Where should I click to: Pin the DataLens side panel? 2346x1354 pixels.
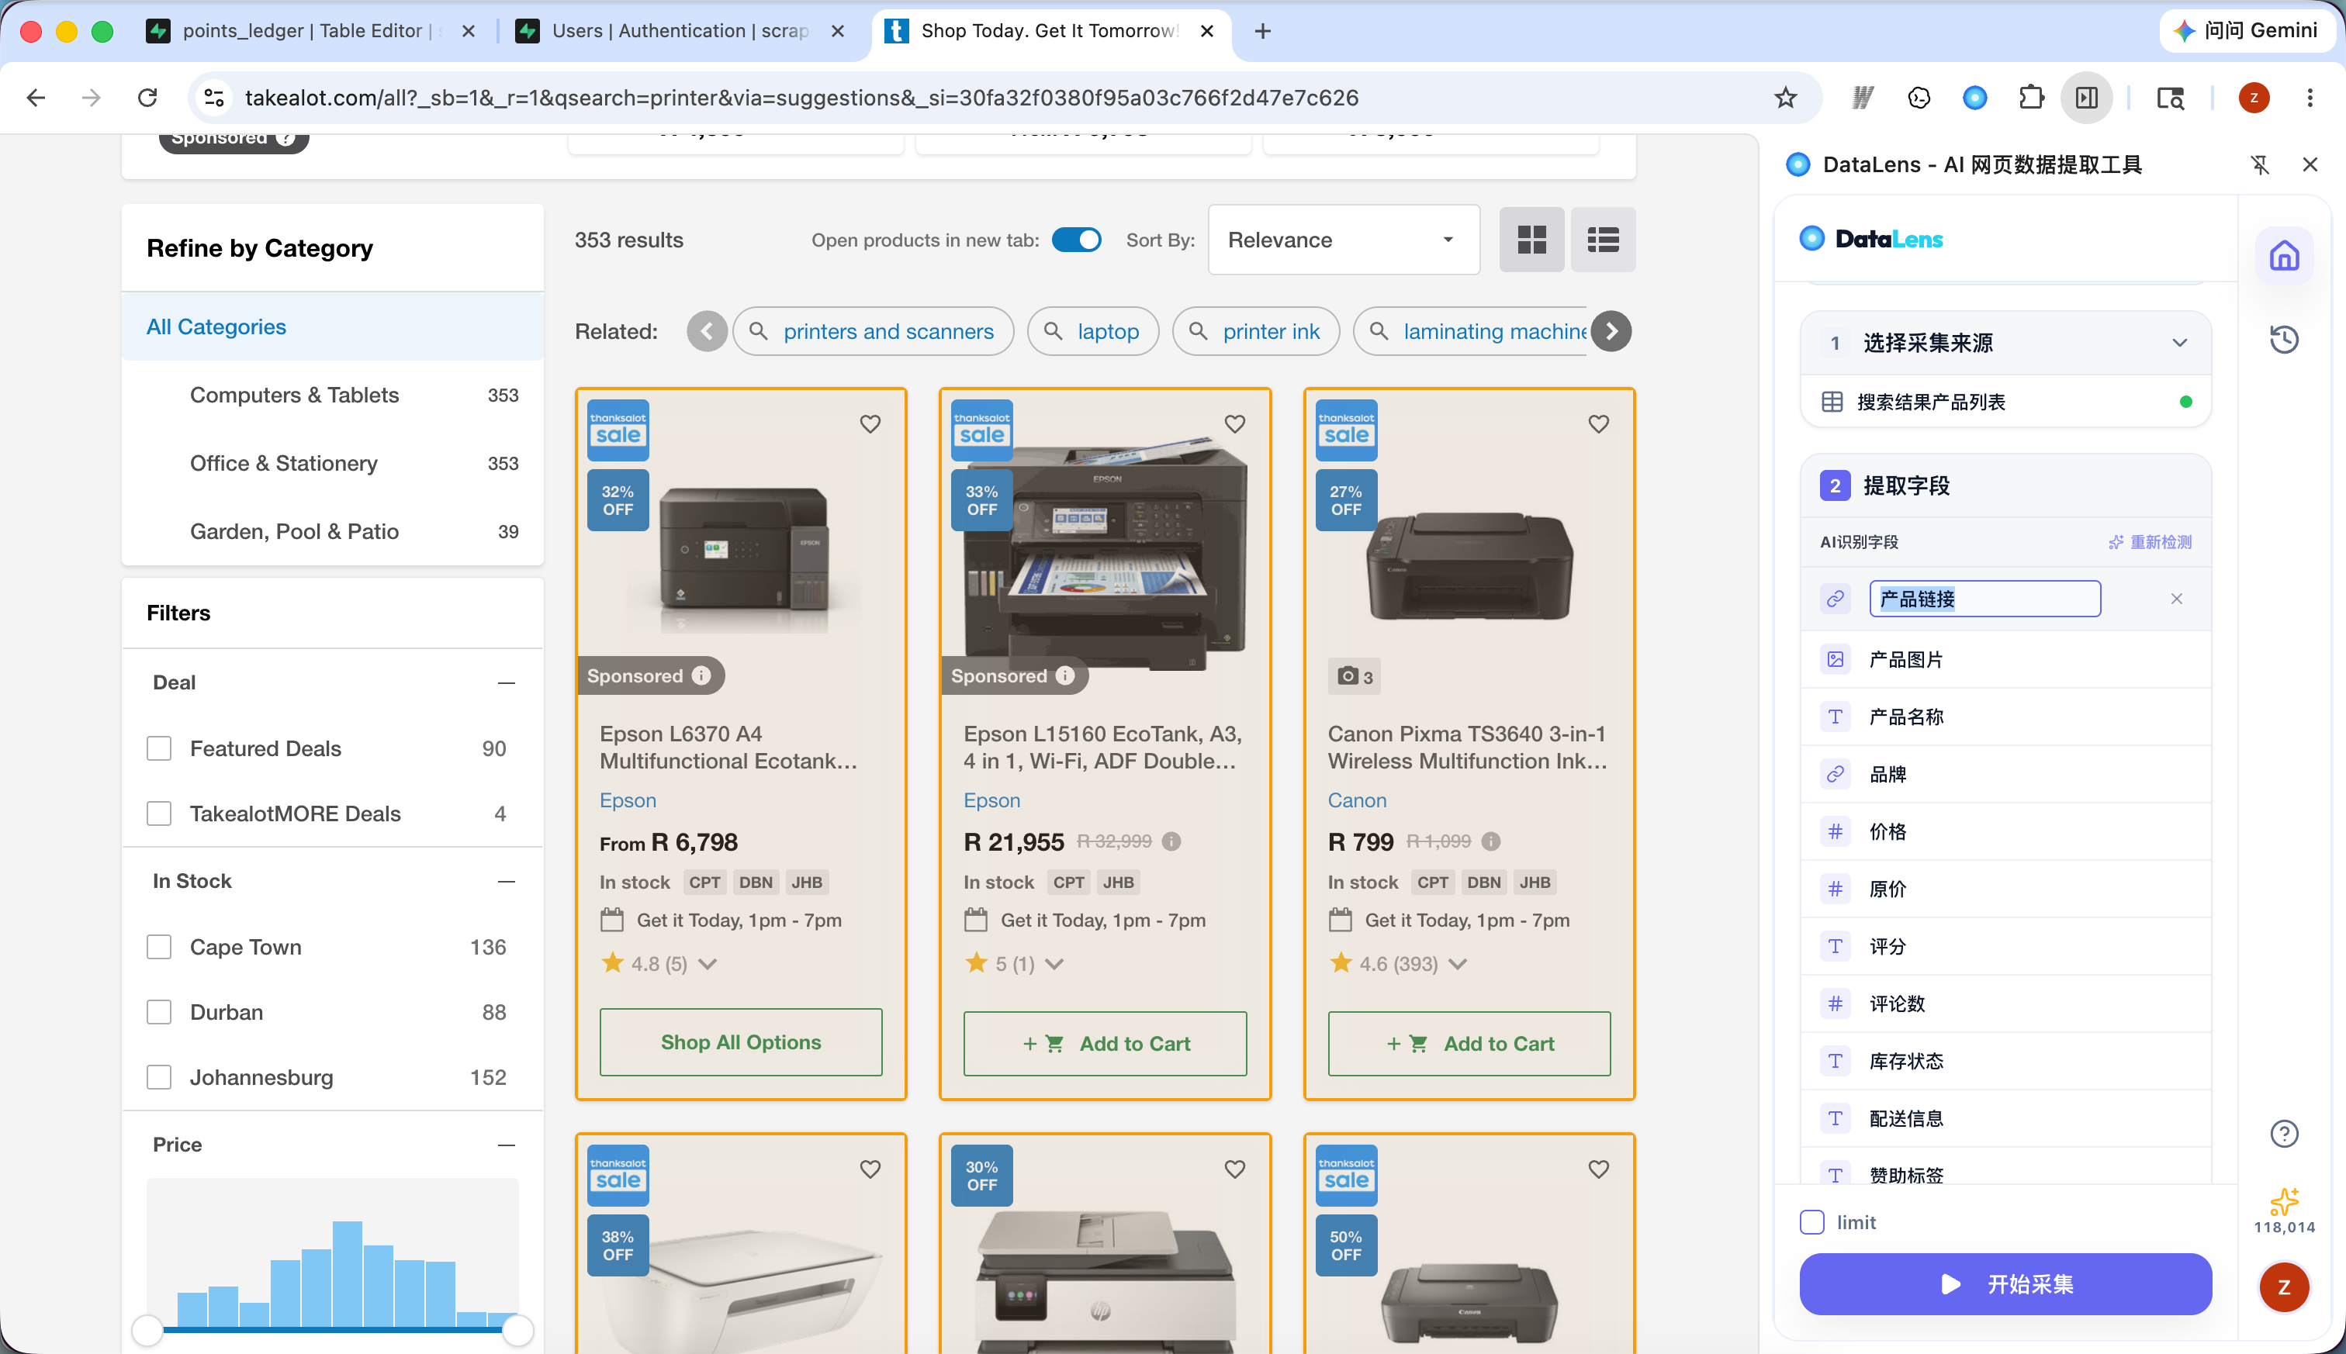point(2259,164)
